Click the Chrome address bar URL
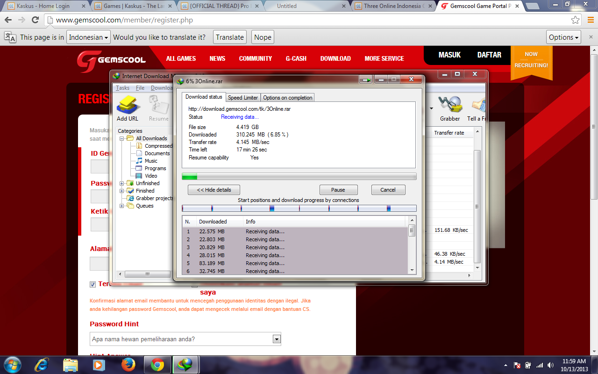 (124, 20)
